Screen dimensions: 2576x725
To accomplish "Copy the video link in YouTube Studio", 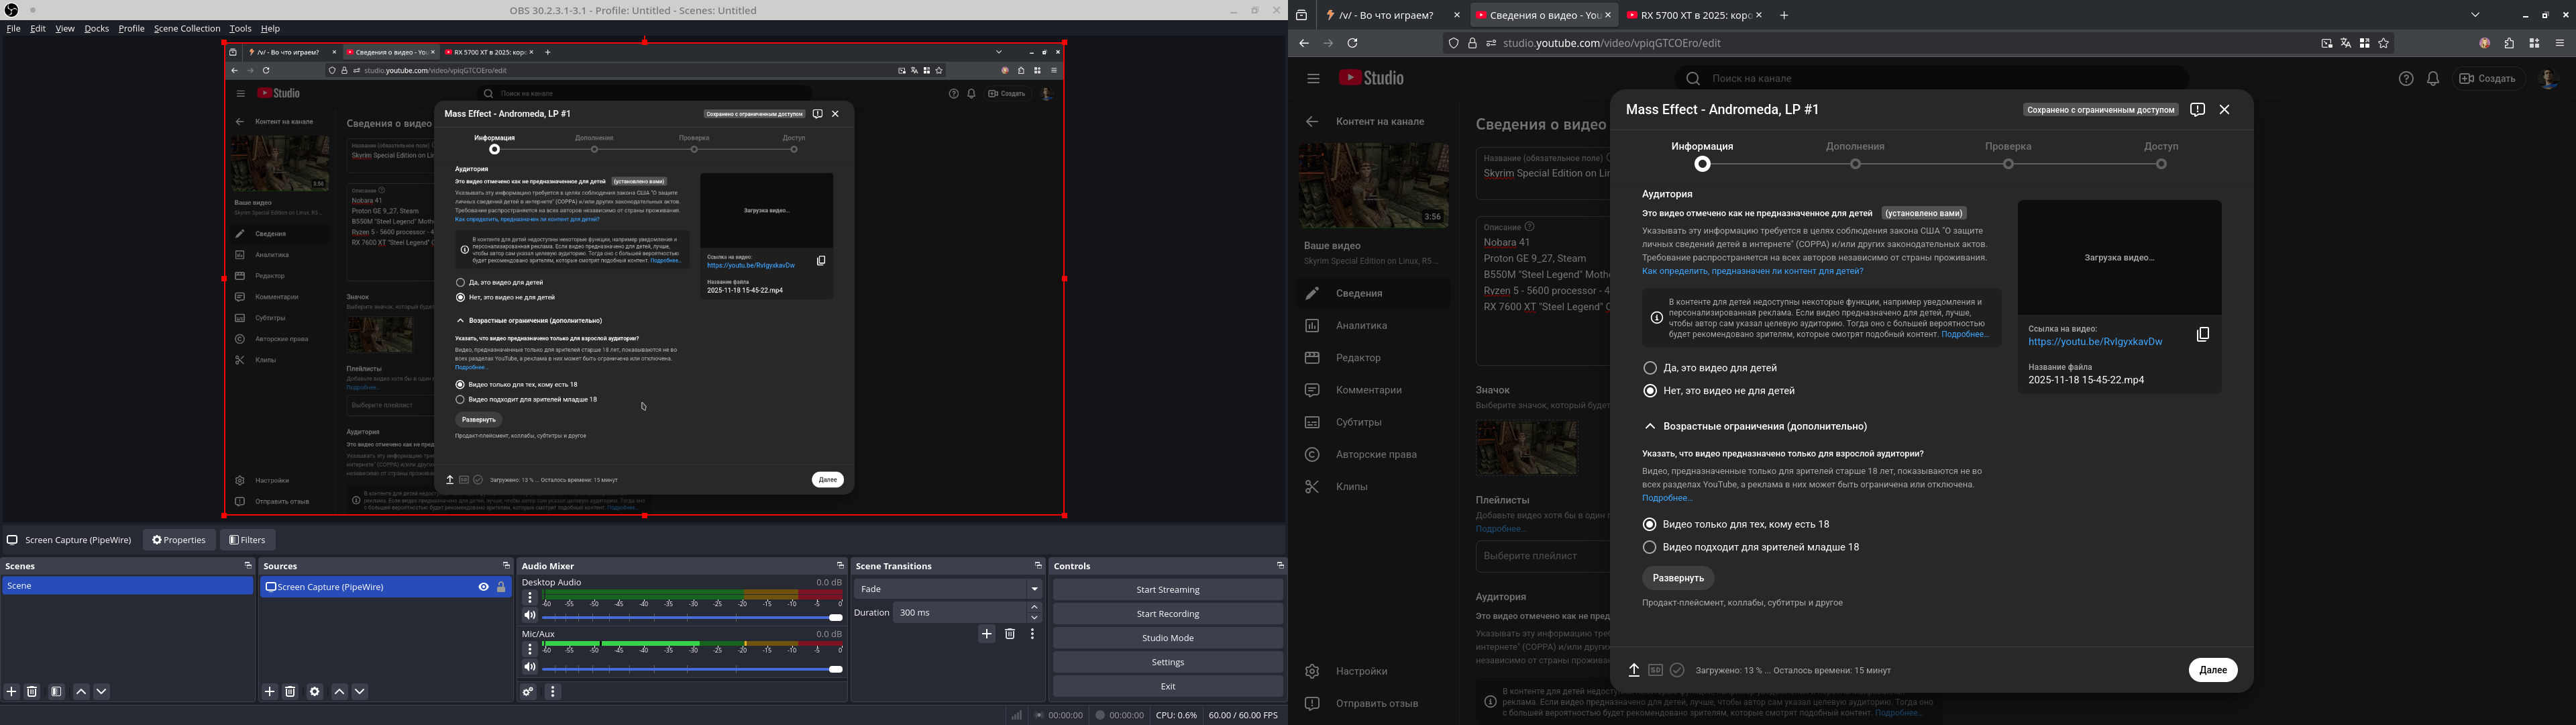I will [2202, 334].
